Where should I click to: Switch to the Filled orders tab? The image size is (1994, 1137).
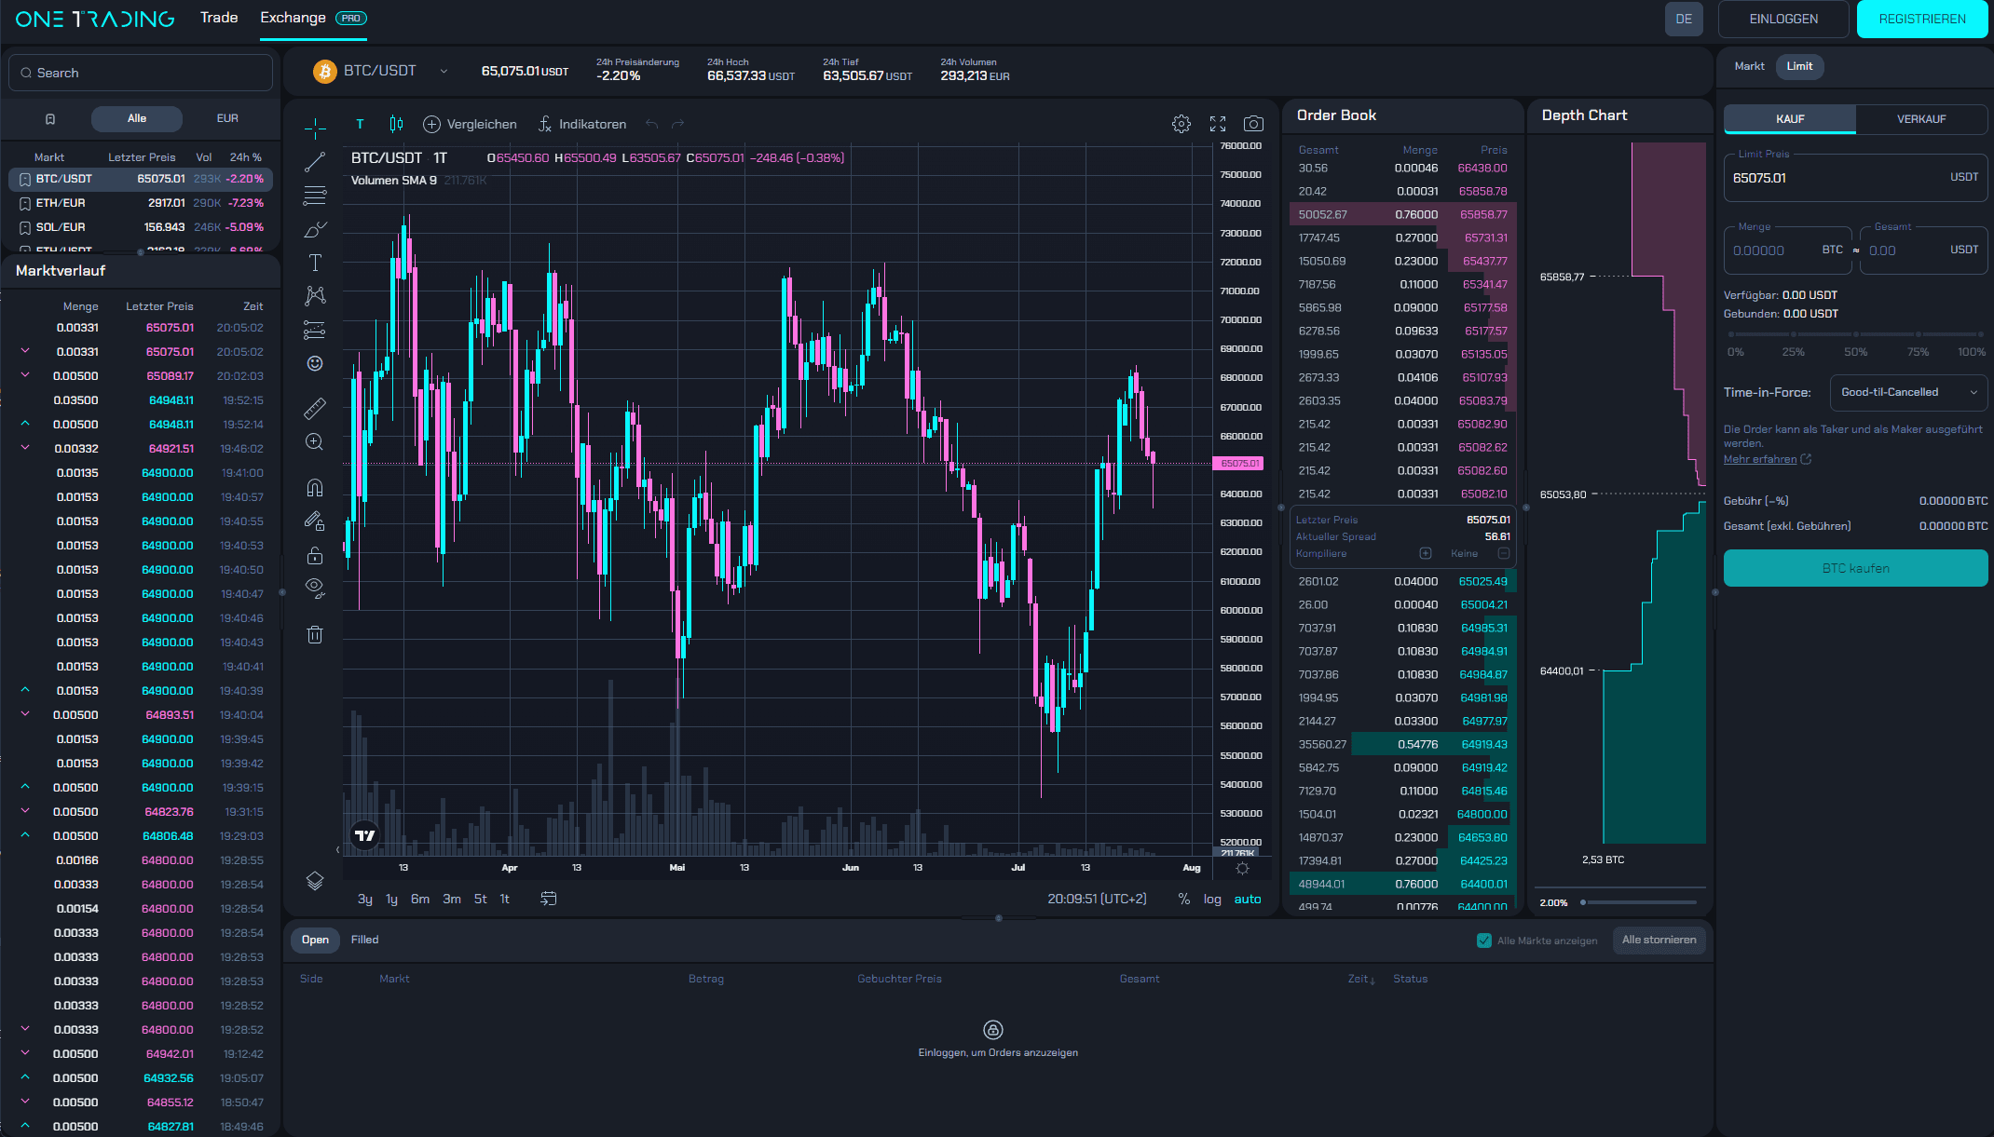(x=364, y=940)
